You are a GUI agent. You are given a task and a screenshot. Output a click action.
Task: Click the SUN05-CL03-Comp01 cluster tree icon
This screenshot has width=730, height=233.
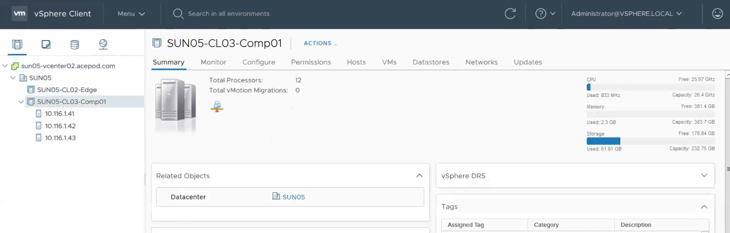click(31, 102)
